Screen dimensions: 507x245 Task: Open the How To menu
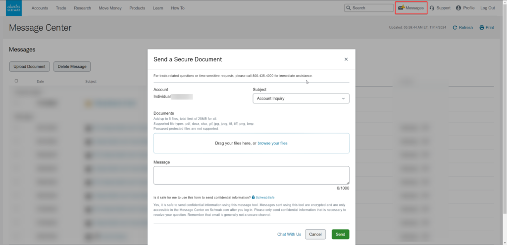coord(178,8)
